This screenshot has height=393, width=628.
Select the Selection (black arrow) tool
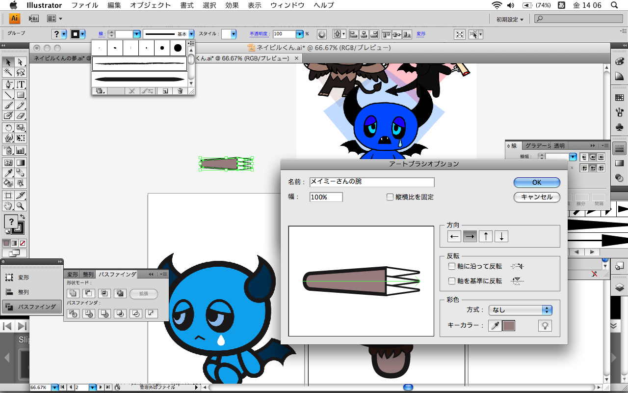[x=8, y=62]
